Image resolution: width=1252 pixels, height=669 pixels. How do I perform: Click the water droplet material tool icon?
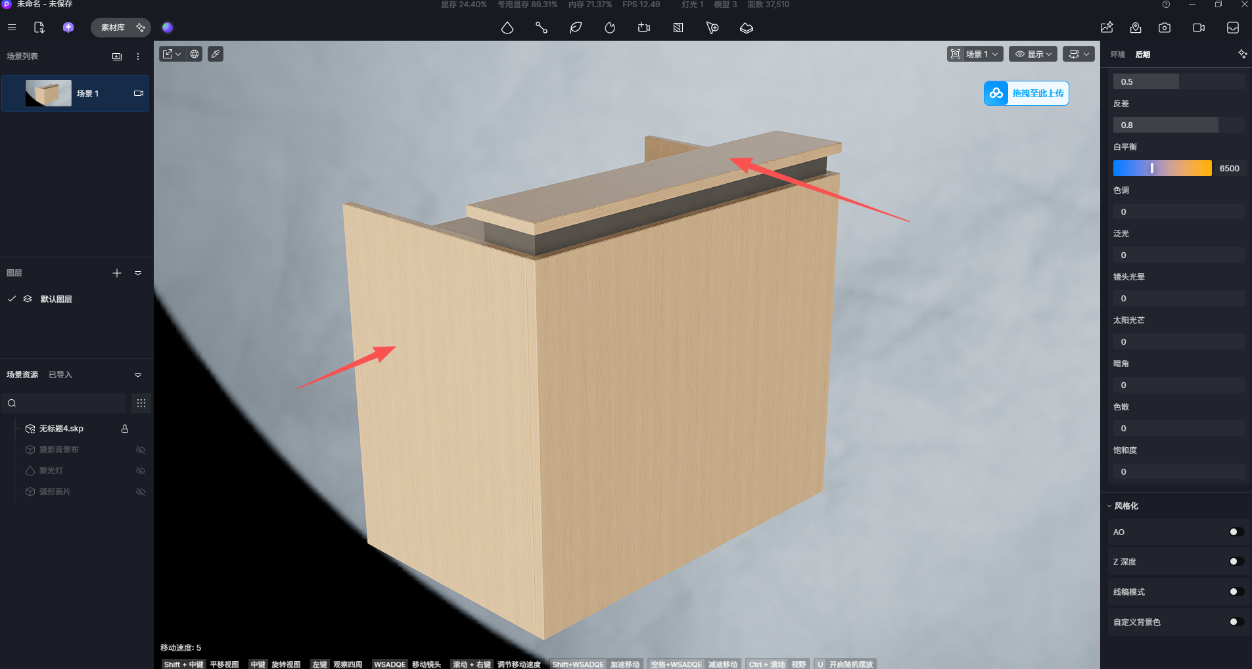tap(507, 28)
